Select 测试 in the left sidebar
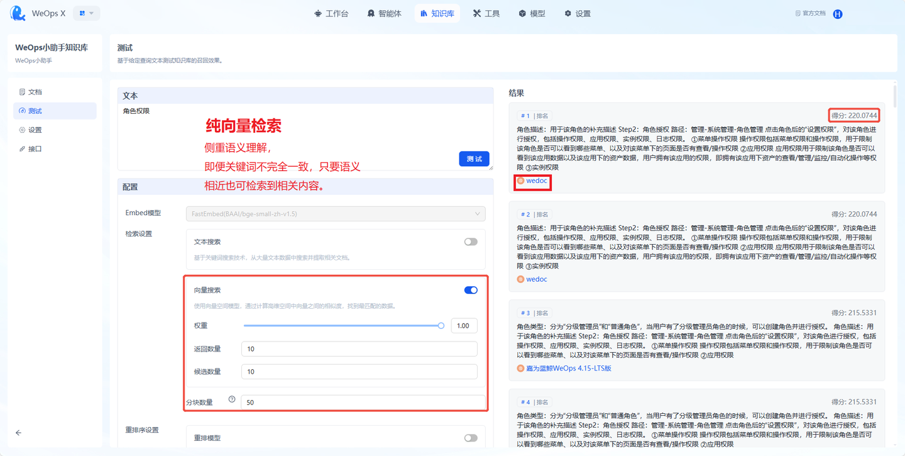The width and height of the screenshot is (905, 456). [x=55, y=111]
